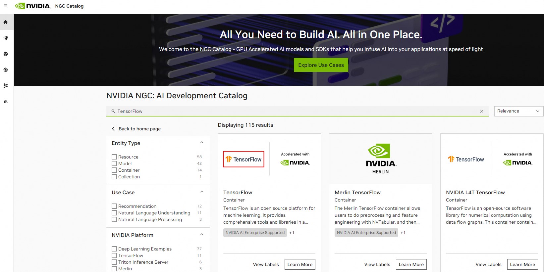Click Learn More on TensorFlow card
The image size is (544, 272).
pos(300,264)
